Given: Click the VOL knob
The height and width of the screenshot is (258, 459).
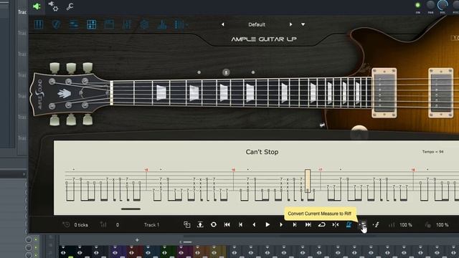Looking at the screenshot, I should click(443, 4).
